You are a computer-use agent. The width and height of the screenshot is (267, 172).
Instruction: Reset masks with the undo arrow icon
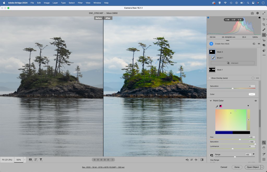click(254, 44)
